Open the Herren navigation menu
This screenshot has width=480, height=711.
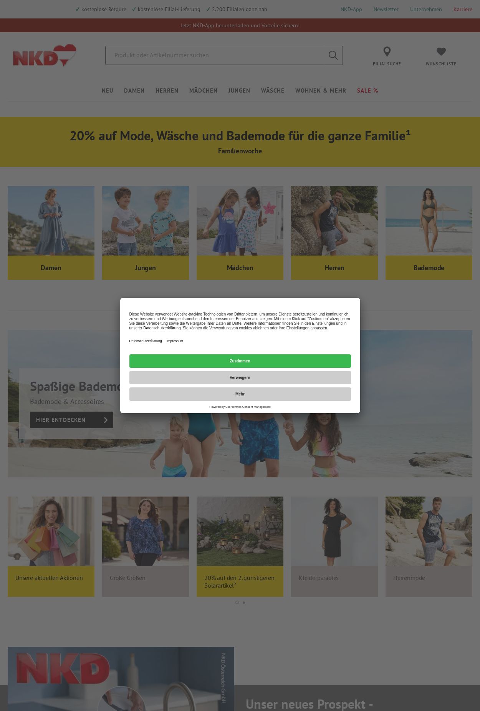(167, 91)
